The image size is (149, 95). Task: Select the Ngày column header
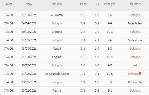[29, 4]
